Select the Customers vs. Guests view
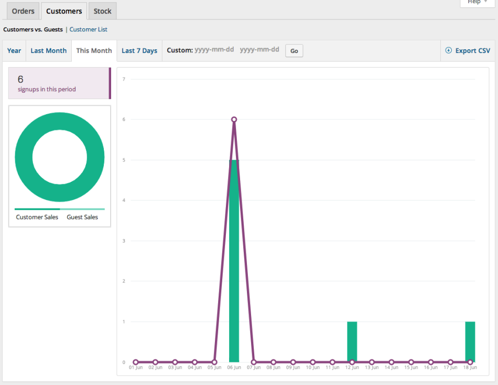Image resolution: width=498 pixels, height=385 pixels. tap(33, 29)
